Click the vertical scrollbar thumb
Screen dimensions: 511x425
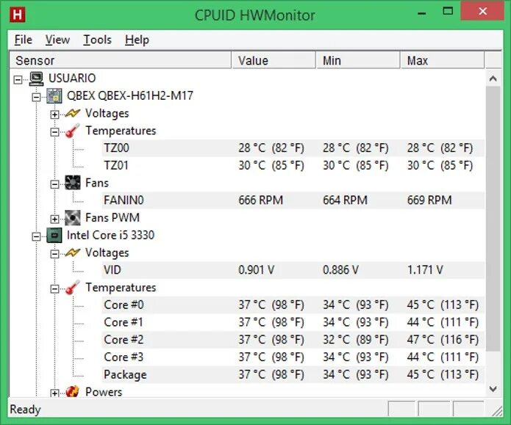(x=493, y=219)
